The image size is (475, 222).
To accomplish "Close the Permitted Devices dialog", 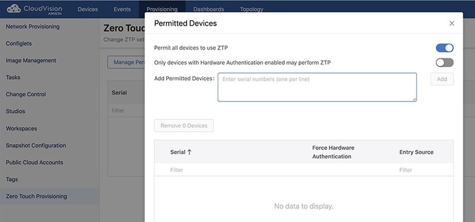I will pos(452,23).
